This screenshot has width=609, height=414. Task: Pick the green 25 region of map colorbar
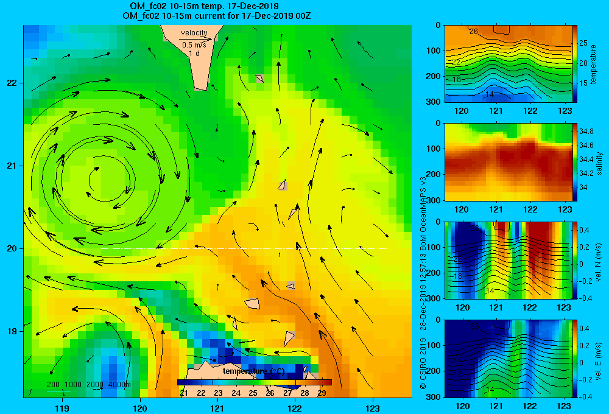253,382
